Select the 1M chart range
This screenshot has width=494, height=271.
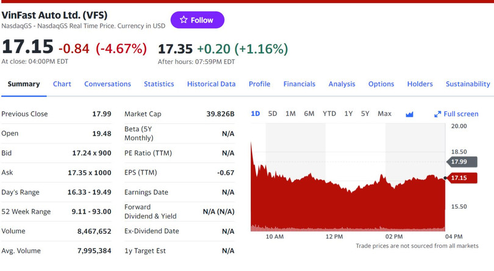(x=290, y=114)
